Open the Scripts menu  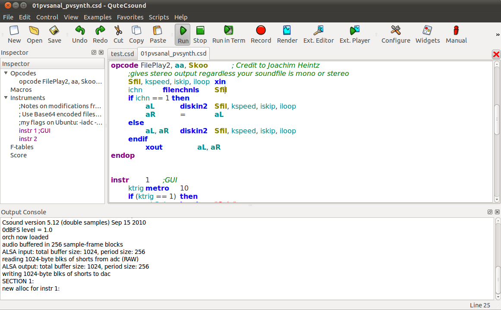158,17
